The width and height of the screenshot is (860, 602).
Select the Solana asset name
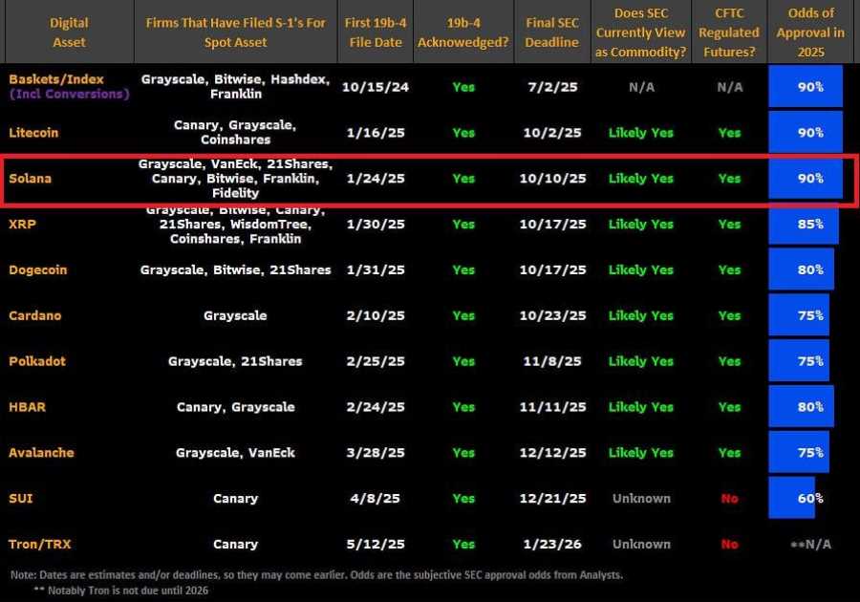pyautogui.click(x=32, y=179)
